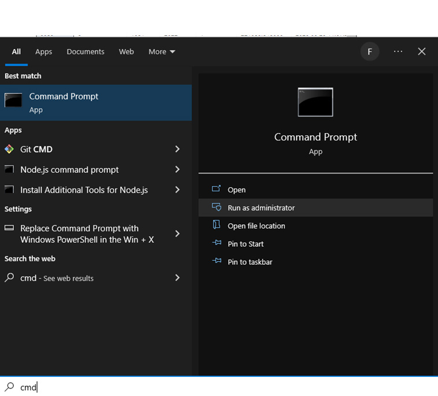Click the Open action icon

[216, 189]
